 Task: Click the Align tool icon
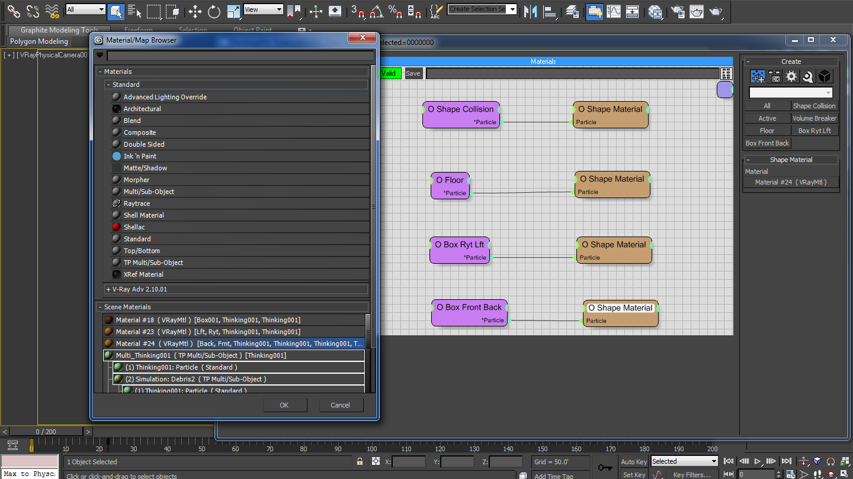point(550,11)
